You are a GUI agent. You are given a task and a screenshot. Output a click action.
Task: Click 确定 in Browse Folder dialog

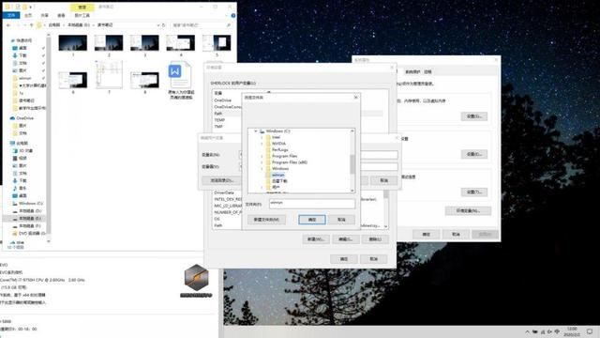(x=312, y=220)
